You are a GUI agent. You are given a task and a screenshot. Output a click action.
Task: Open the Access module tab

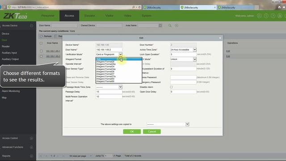tap(69, 16)
